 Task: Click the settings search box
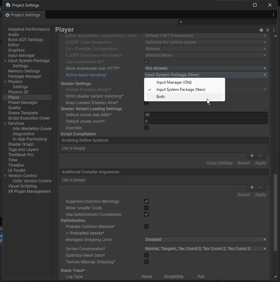[x=227, y=22]
